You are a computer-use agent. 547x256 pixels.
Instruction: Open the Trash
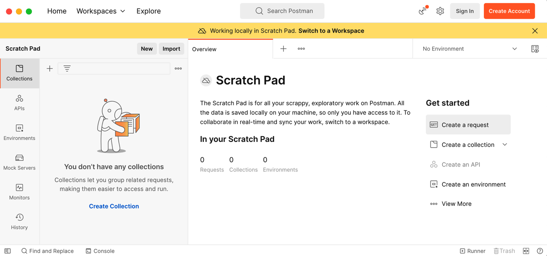pyautogui.click(x=504, y=251)
